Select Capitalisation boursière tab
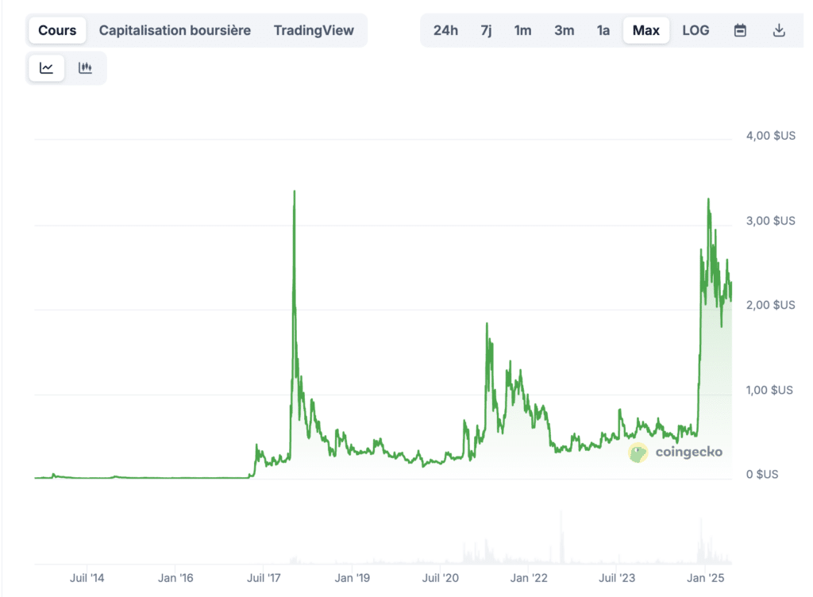 tap(175, 31)
